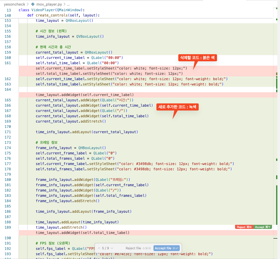Image resolution: width=280 pixels, height=259 pixels.
Task: Reject this change with Reject ⌘N
Action: (x=244, y=227)
